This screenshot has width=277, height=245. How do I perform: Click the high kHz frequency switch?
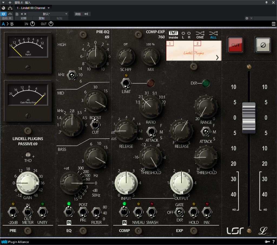[x=72, y=75]
